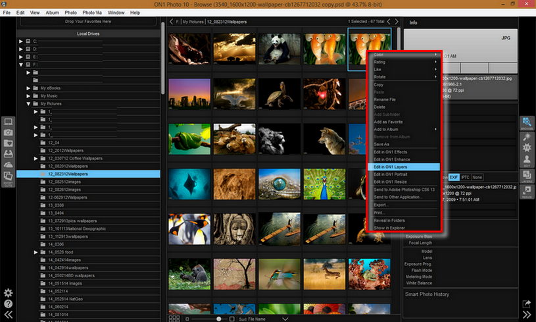Click the folder tree vertical scrollbar
This screenshot has height=322, width=536.
pyautogui.click(x=162, y=58)
